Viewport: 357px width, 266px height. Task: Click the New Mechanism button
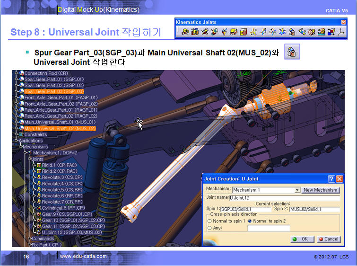point(321,190)
